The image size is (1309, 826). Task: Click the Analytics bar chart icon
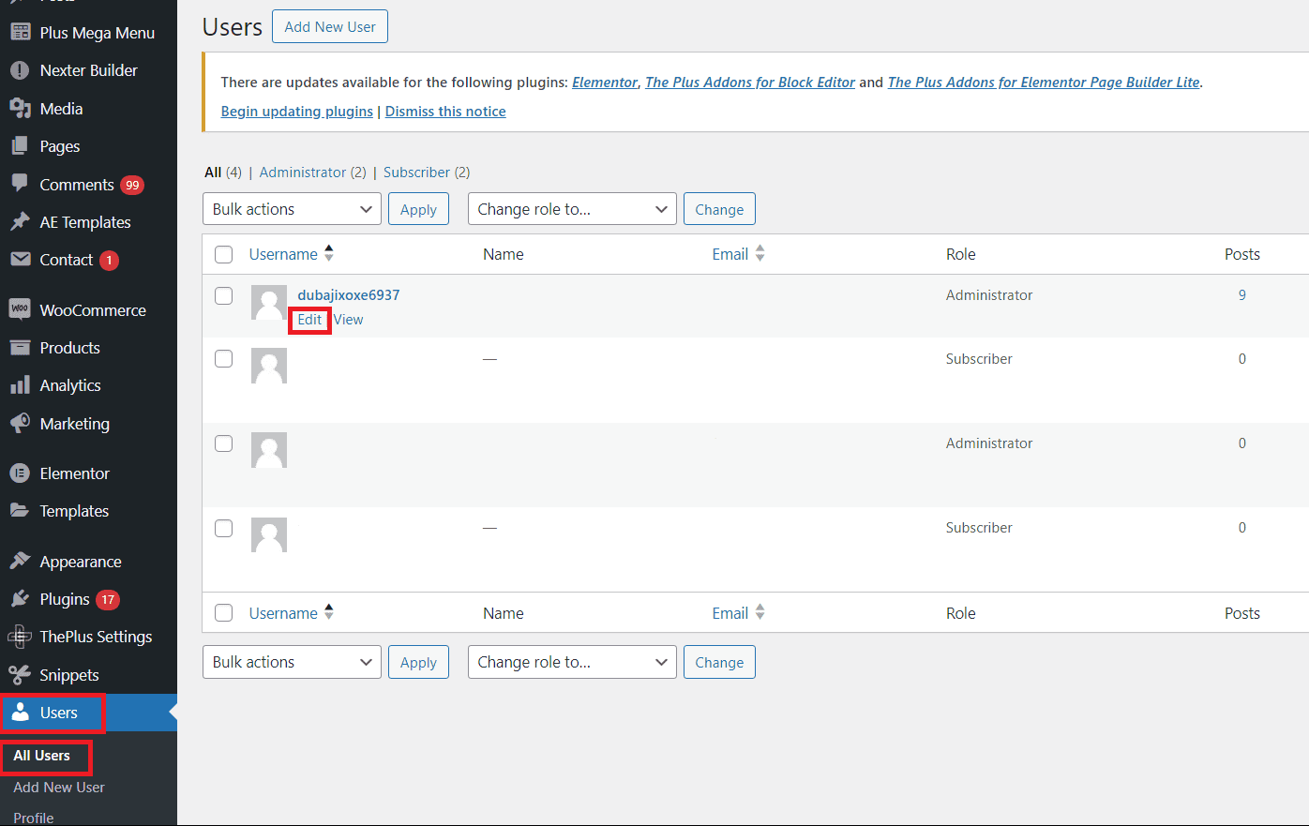(20, 384)
